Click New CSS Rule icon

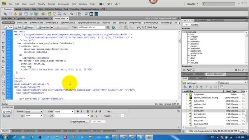point(239,70)
